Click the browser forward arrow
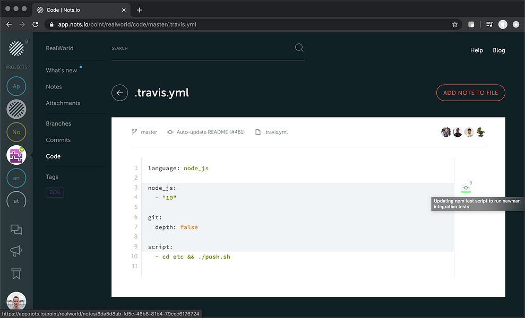Viewport: 525px width, 318px height. (x=22, y=24)
